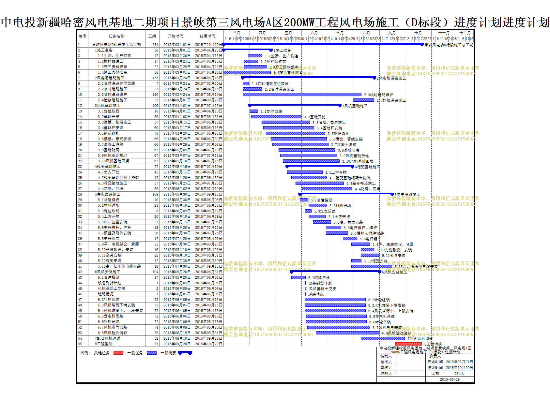Click the 六月 month header in timeline
The image size is (550, 399).
(314, 33)
